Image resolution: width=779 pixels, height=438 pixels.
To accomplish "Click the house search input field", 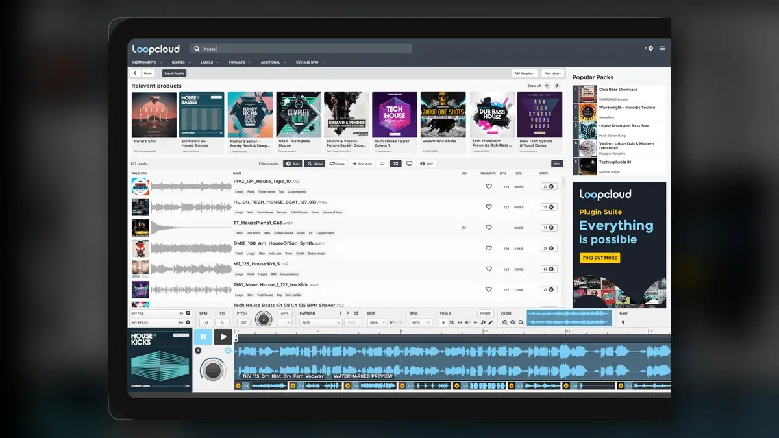I will pyautogui.click(x=301, y=49).
